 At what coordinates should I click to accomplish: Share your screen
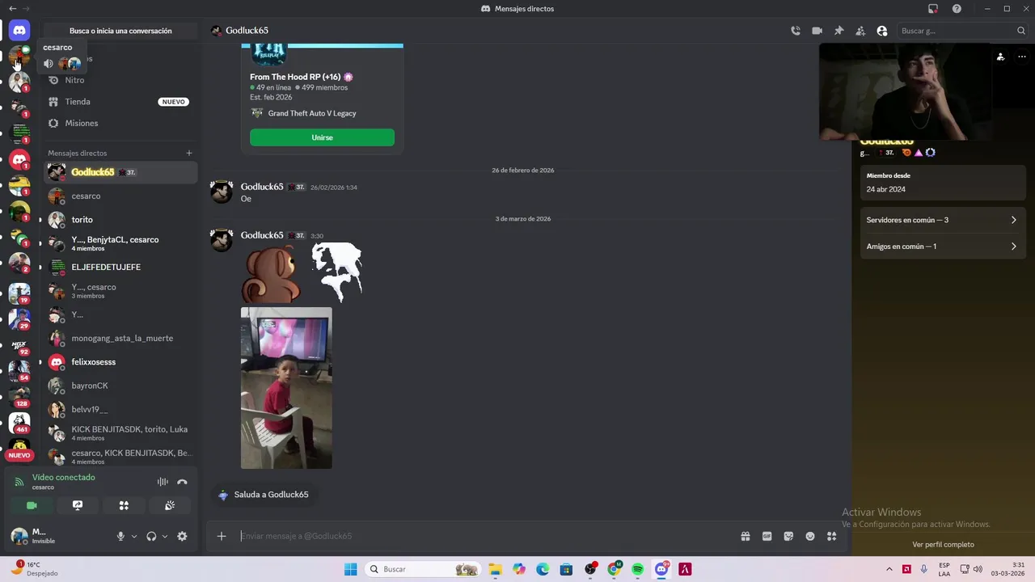[78, 505]
